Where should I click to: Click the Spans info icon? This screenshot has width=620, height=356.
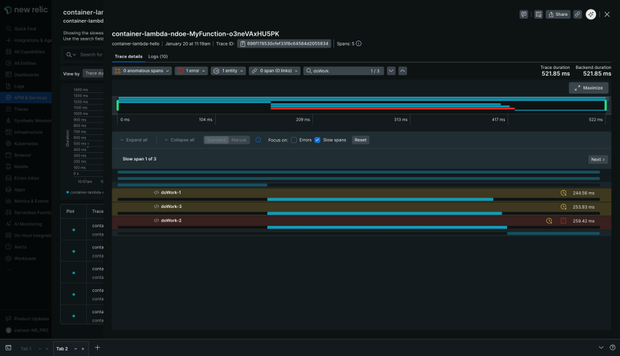coord(358,43)
